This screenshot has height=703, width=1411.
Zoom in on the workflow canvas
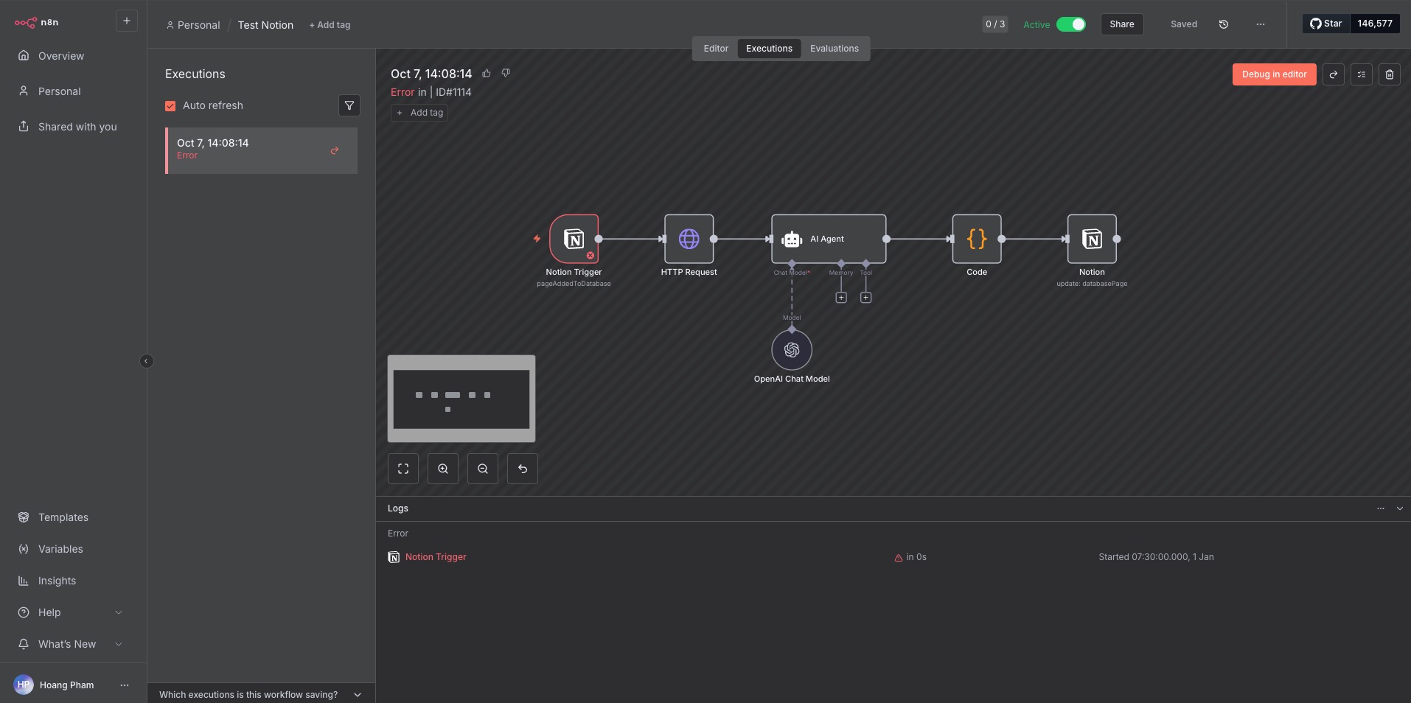click(x=442, y=469)
